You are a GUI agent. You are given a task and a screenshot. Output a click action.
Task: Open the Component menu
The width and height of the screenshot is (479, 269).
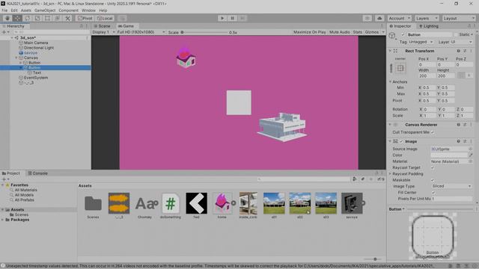[x=68, y=10]
